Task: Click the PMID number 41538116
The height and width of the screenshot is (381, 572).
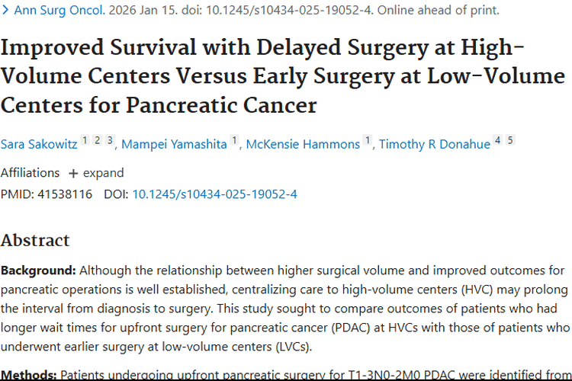Action: pos(64,194)
